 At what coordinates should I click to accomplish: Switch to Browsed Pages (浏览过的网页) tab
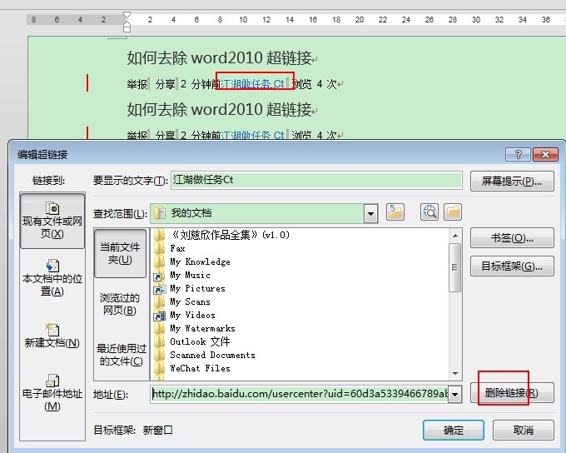(x=120, y=304)
